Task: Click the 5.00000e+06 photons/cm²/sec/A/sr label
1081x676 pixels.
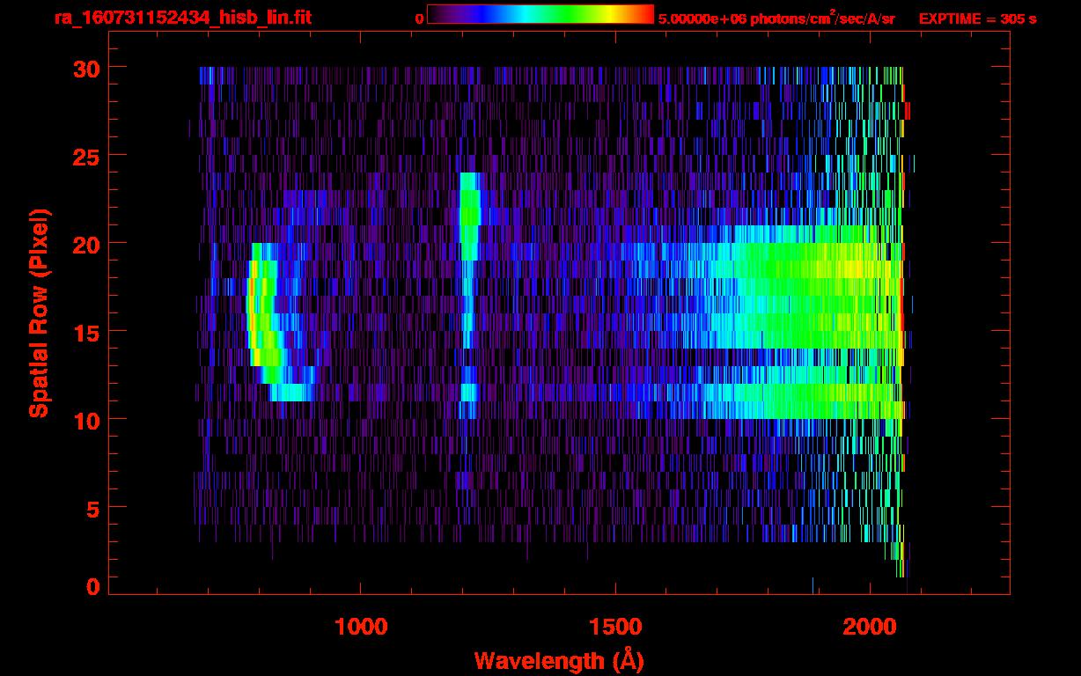Action: tap(776, 18)
